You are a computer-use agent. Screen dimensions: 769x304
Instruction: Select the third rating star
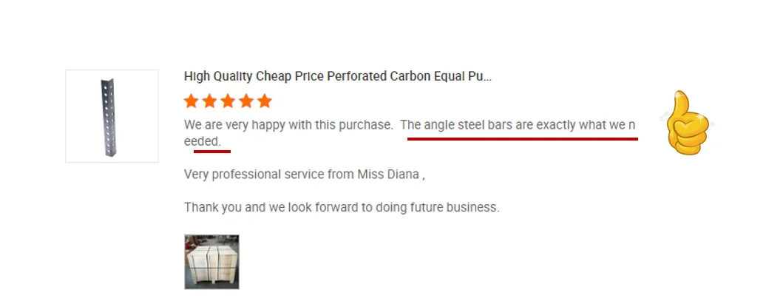[228, 101]
